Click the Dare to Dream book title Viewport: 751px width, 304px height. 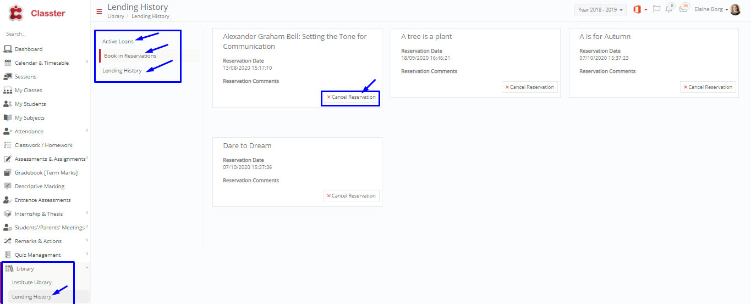click(247, 146)
